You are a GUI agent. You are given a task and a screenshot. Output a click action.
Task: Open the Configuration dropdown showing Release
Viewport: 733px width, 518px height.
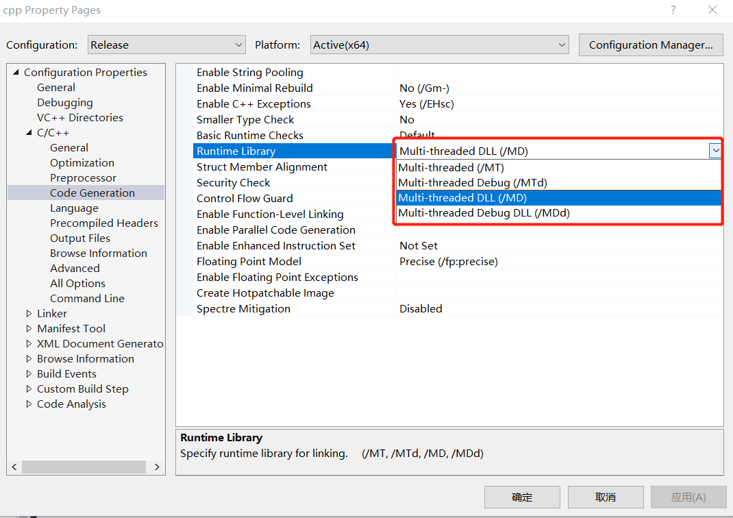coord(166,45)
